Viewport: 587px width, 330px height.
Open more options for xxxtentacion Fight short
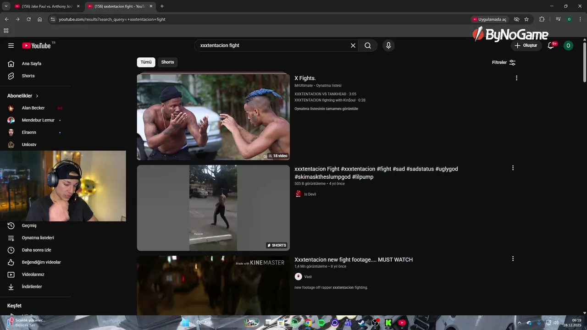click(x=513, y=168)
